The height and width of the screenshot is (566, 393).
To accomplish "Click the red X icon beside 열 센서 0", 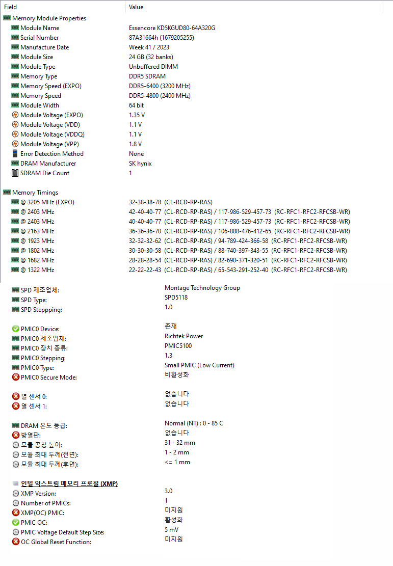I will coord(15,396).
